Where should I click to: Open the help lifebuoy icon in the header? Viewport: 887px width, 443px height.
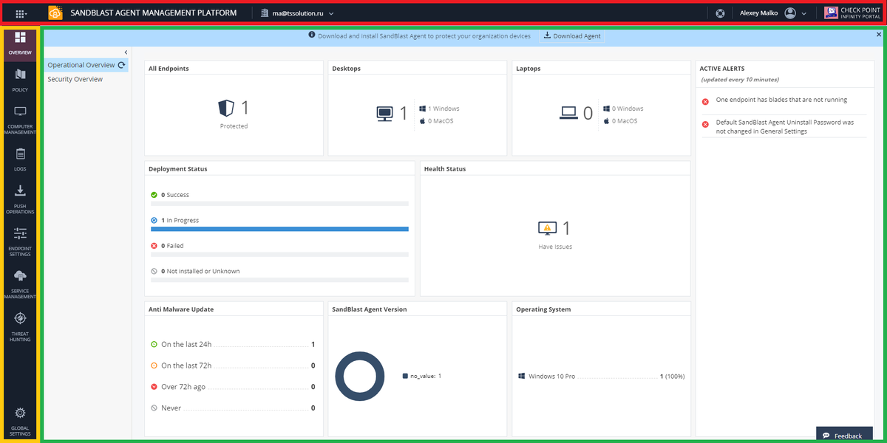click(721, 13)
